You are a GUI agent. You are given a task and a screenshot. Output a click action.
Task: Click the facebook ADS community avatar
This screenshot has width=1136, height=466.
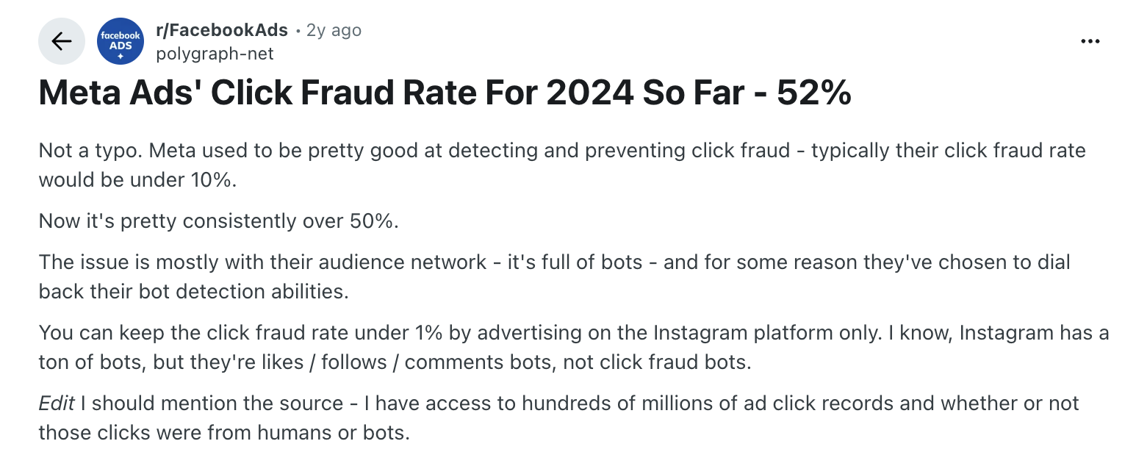click(x=120, y=41)
